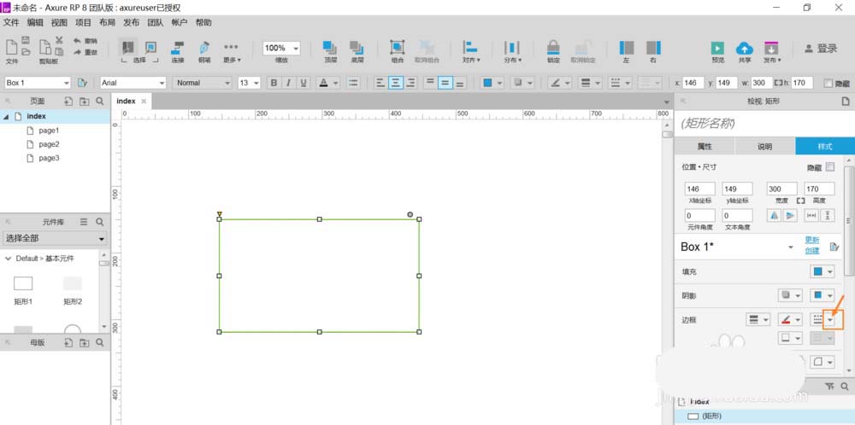Click the 预览 preview play icon
Screen dimensions: 855x425
coord(717,48)
